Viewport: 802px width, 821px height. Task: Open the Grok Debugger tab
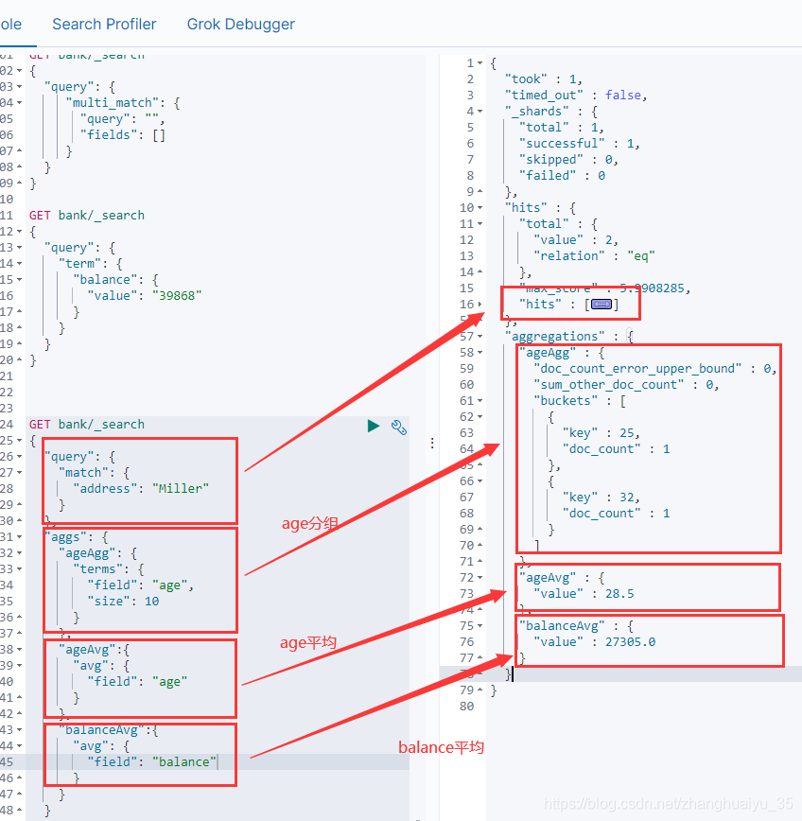[241, 24]
